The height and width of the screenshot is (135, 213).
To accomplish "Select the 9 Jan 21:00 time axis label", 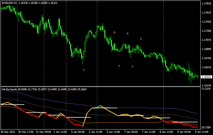I will click(x=203, y=132).
